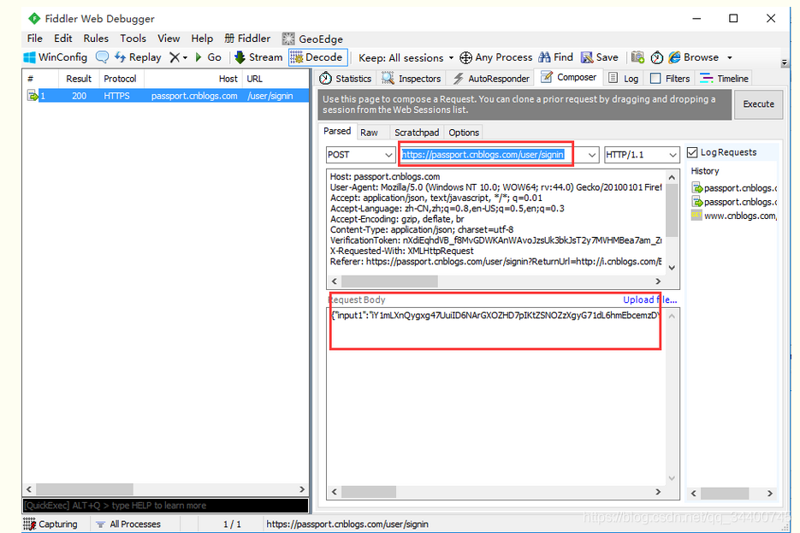
Task: Click the History panel horizontal scrollbar thumb
Action: click(x=725, y=493)
